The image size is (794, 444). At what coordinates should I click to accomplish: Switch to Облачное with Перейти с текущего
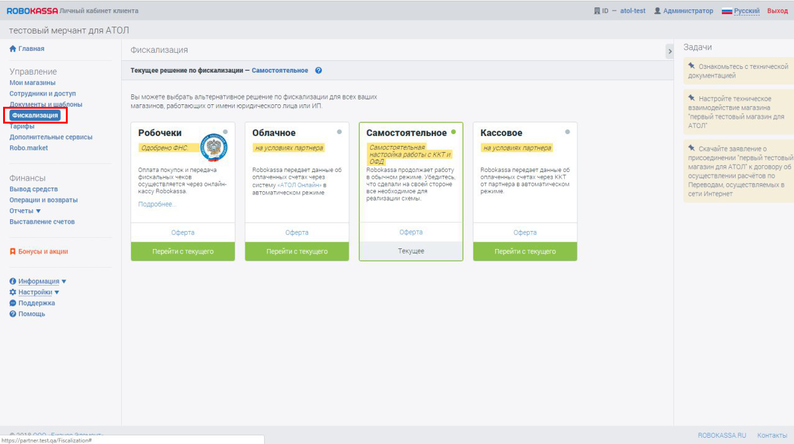(x=297, y=251)
